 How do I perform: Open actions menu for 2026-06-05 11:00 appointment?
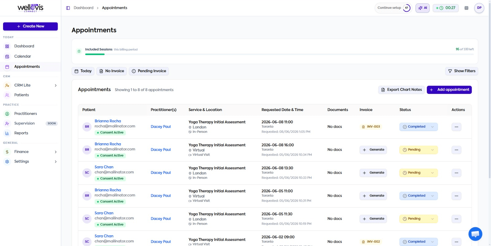point(456,196)
